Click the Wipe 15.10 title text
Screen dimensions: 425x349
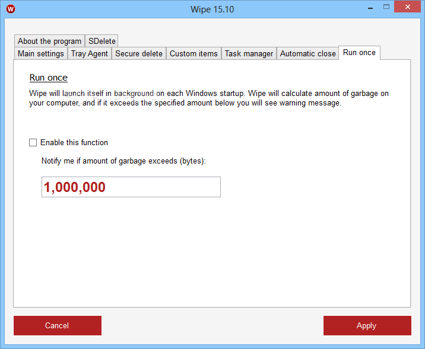coord(213,9)
